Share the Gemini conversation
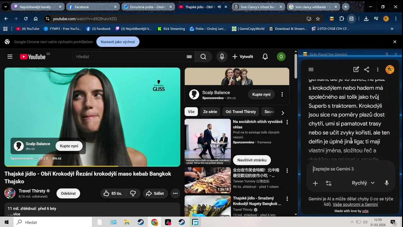This screenshot has width=403, height=227. pyautogui.click(x=366, y=69)
